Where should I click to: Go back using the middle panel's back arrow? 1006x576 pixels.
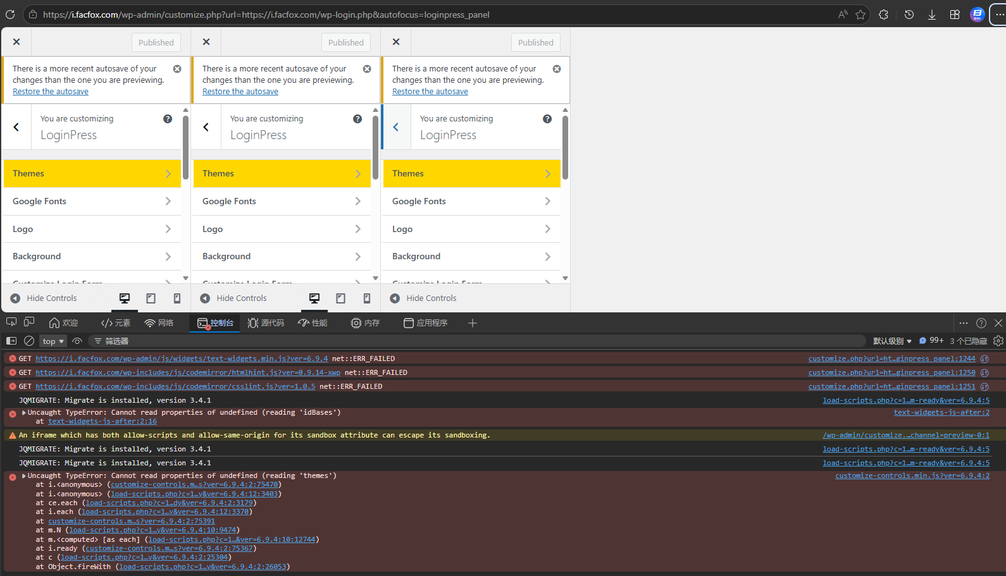click(206, 127)
